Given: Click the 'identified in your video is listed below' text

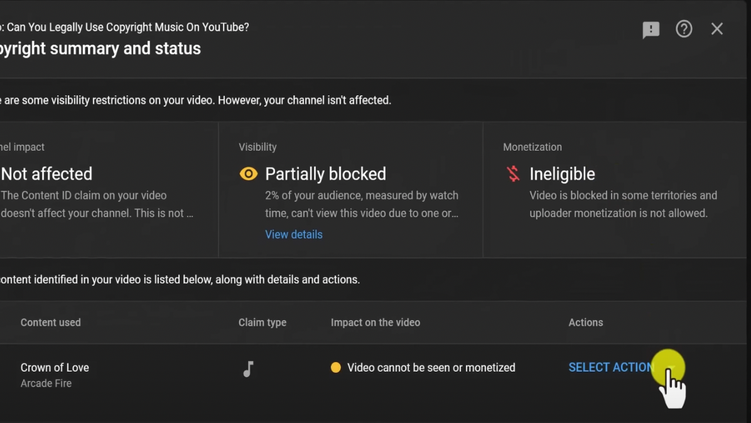Looking at the screenshot, I should [180, 279].
